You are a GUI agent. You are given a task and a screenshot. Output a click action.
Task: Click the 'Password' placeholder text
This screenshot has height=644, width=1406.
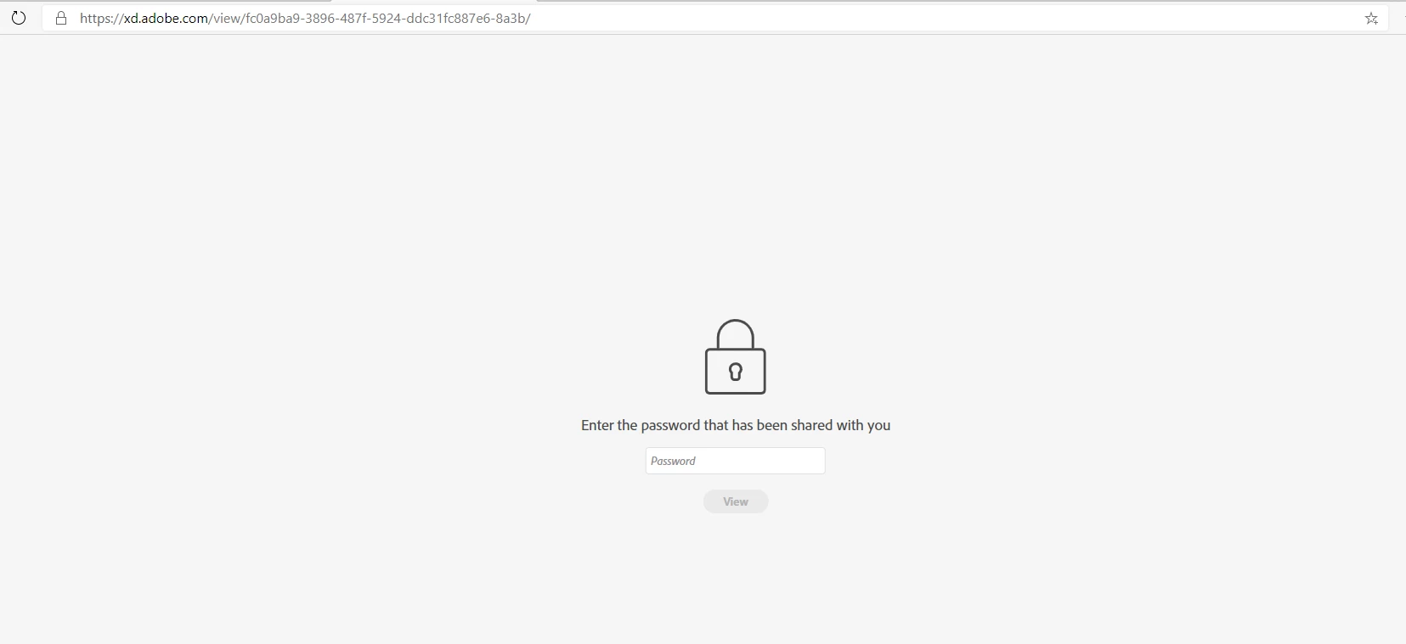(673, 461)
